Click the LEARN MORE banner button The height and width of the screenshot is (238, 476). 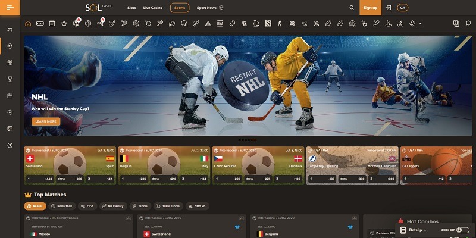pos(46,121)
